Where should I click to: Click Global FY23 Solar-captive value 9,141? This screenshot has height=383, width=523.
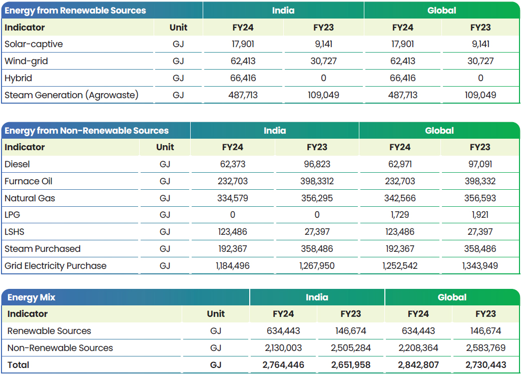[x=480, y=44]
